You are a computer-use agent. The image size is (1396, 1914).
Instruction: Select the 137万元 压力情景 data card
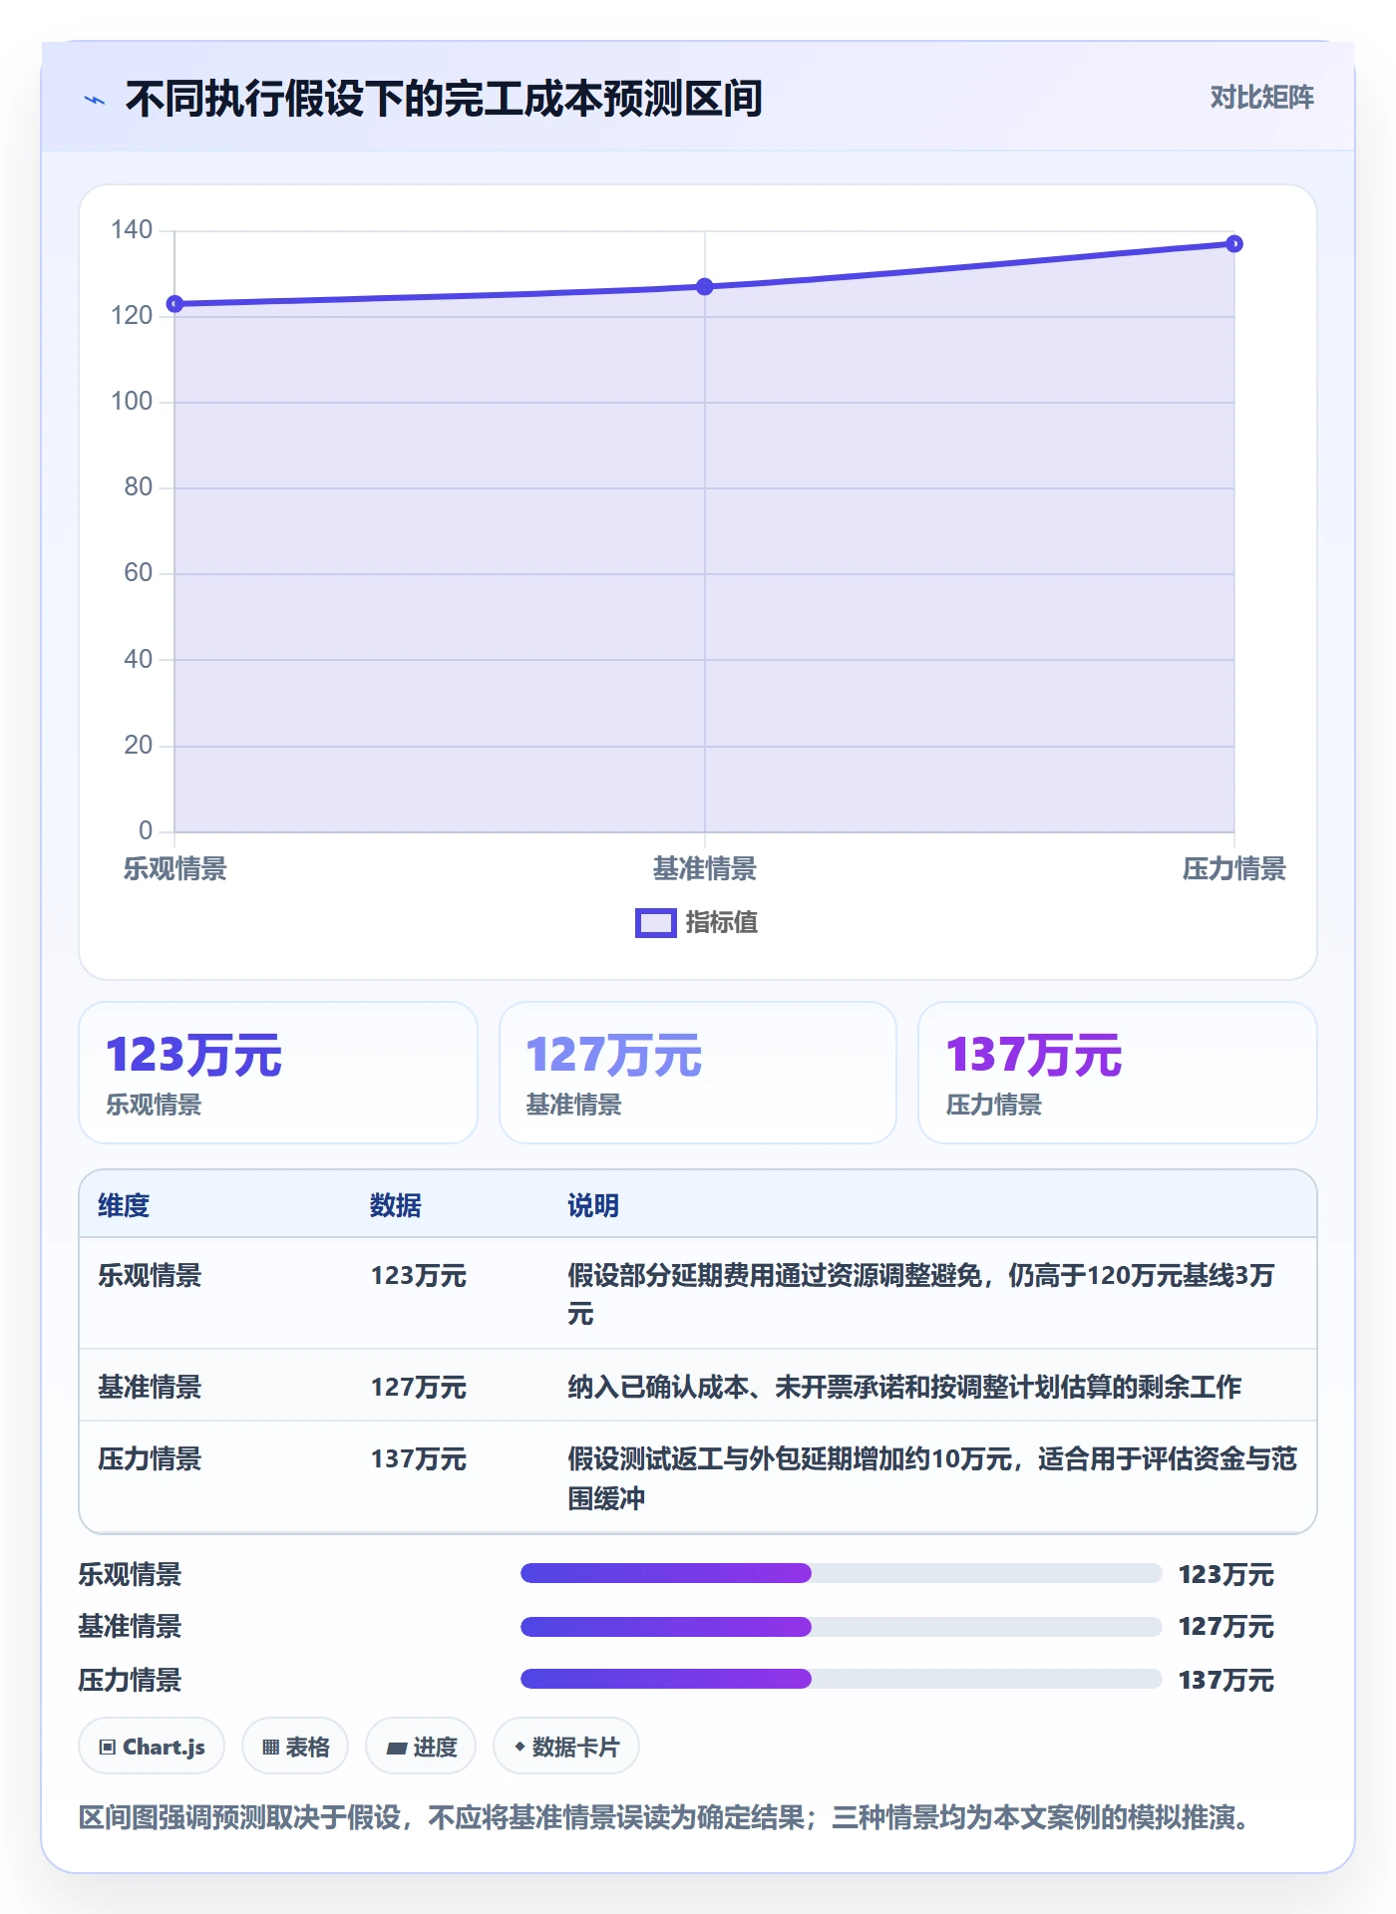pyautogui.click(x=1118, y=1073)
